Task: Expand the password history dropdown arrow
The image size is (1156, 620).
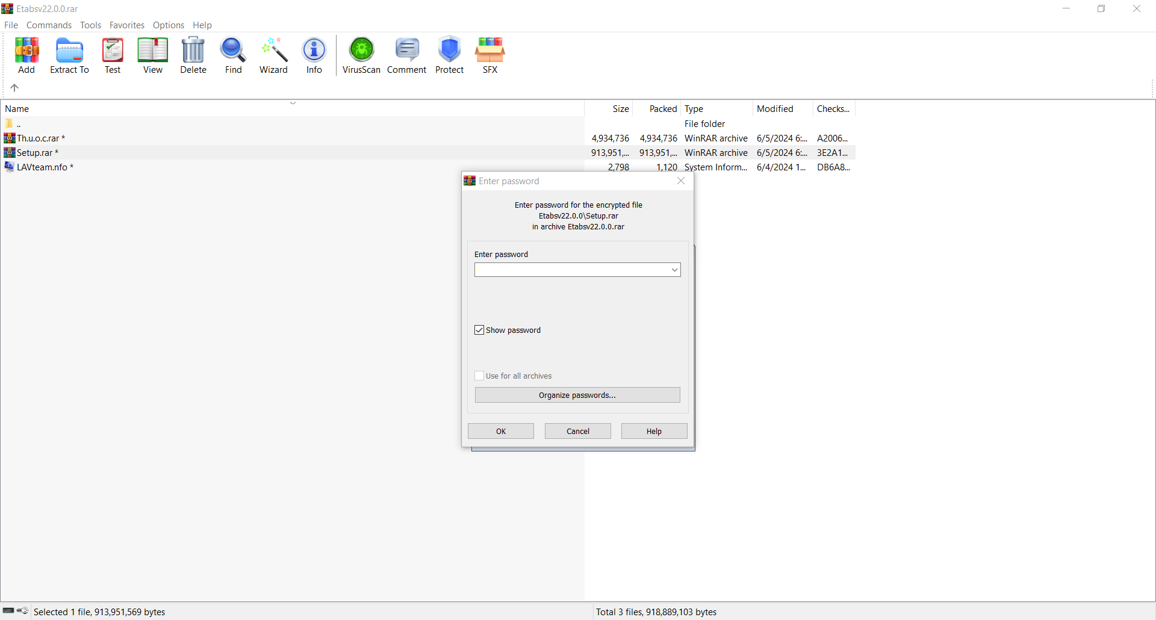Action: tap(674, 270)
